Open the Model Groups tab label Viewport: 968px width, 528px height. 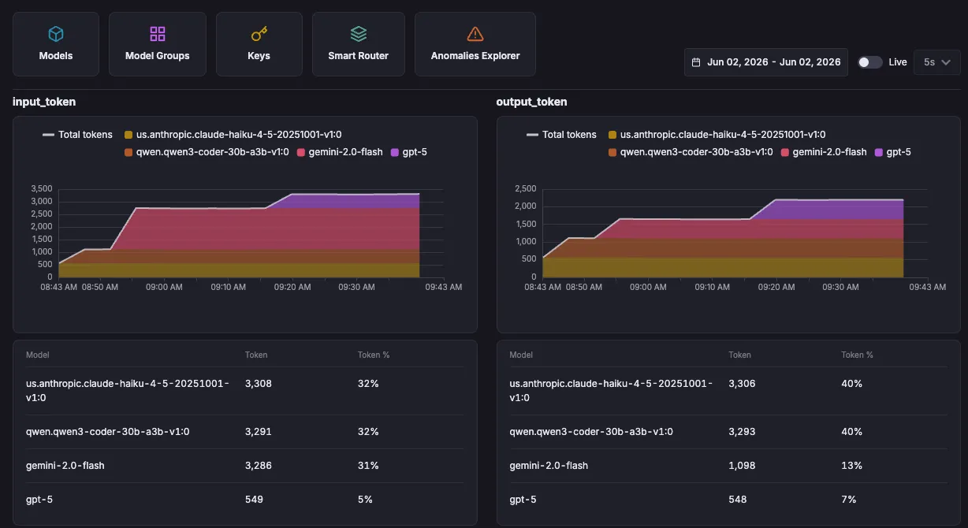click(158, 56)
